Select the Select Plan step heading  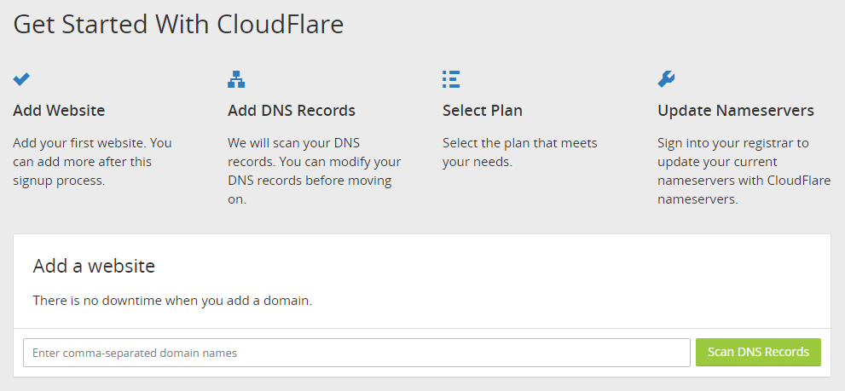pyautogui.click(x=483, y=111)
